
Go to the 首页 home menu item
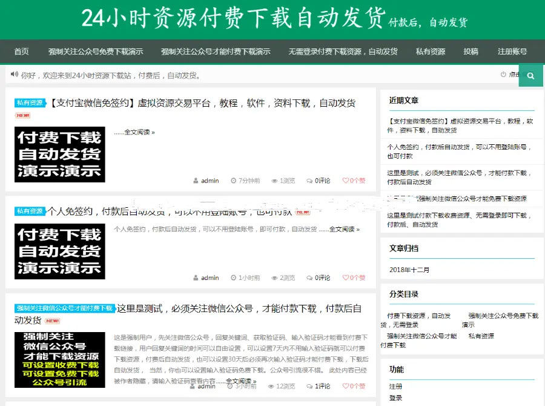click(21, 52)
